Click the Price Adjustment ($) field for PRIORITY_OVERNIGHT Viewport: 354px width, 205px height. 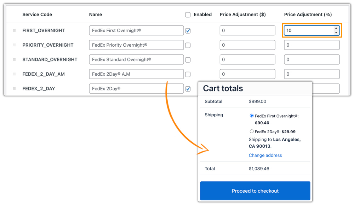point(247,45)
